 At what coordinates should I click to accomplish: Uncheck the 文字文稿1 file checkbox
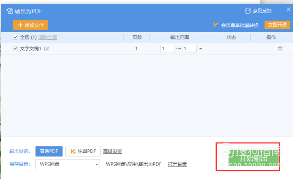pyautogui.click(x=15, y=49)
